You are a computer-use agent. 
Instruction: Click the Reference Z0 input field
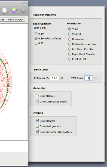[55, 78]
